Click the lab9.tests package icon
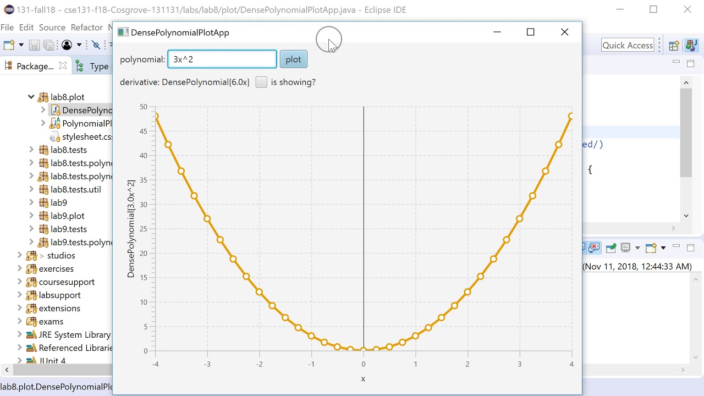The image size is (704, 396). pos(43,229)
